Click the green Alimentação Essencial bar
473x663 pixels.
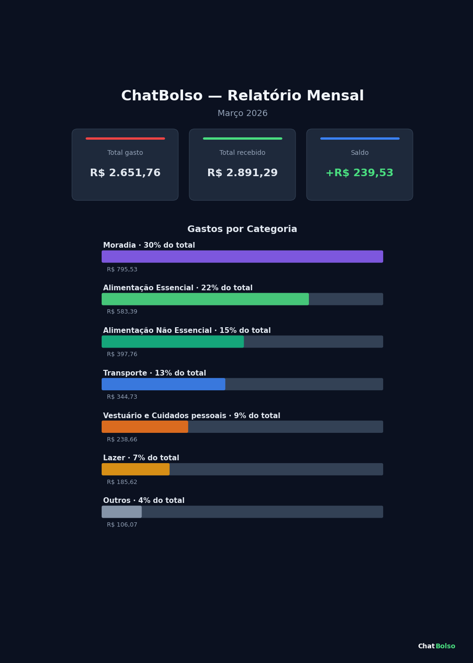pos(205,299)
